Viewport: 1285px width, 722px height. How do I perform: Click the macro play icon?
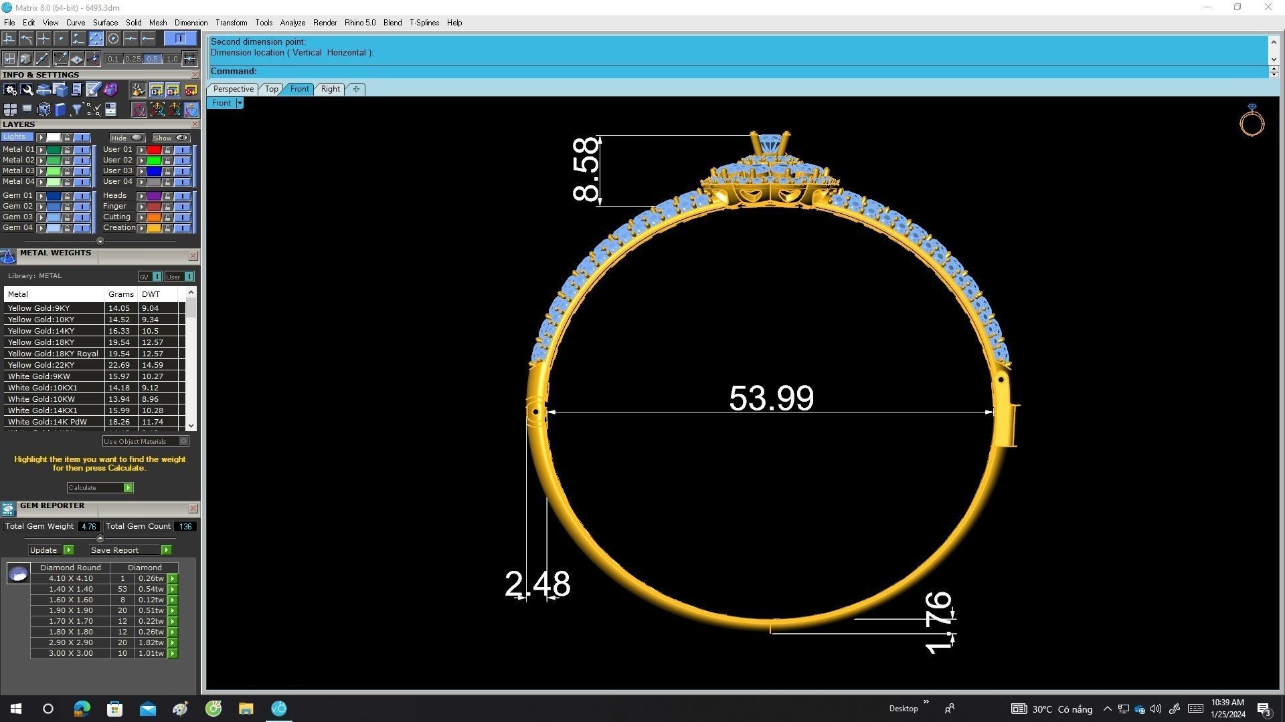157,90
